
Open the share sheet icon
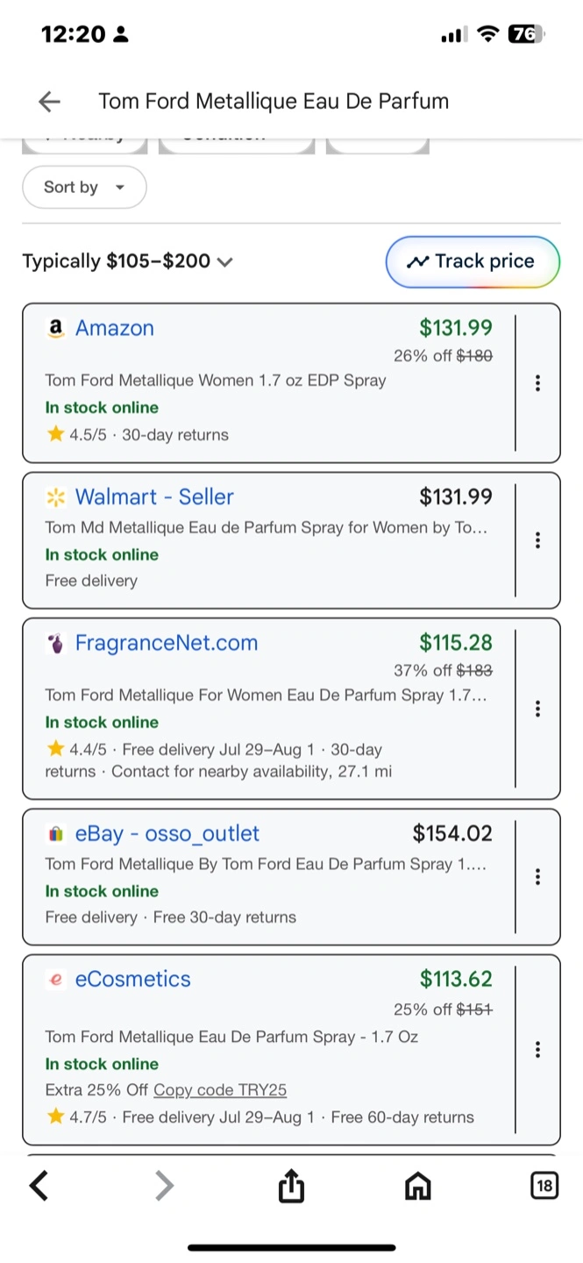pos(291,1187)
